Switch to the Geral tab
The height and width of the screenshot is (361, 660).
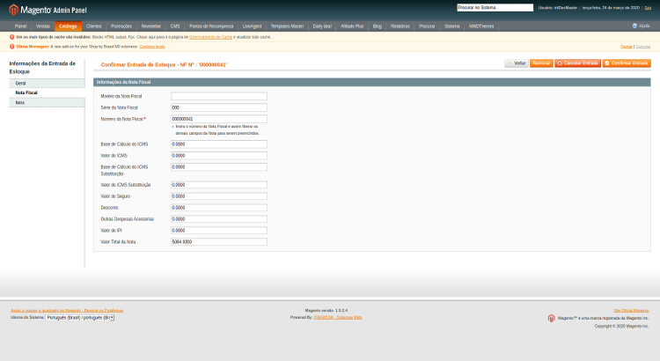(48, 83)
